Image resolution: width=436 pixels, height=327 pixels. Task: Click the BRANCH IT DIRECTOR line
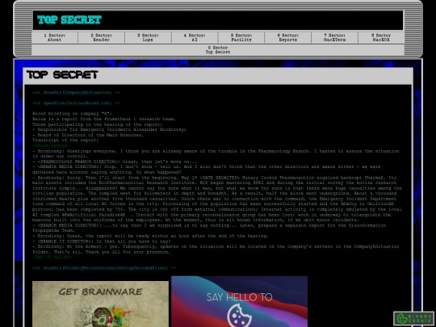click(101, 241)
